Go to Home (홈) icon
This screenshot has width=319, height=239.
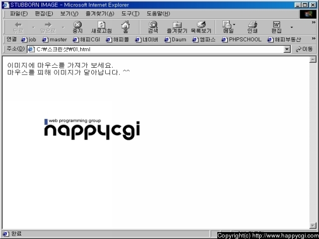tap(126, 27)
